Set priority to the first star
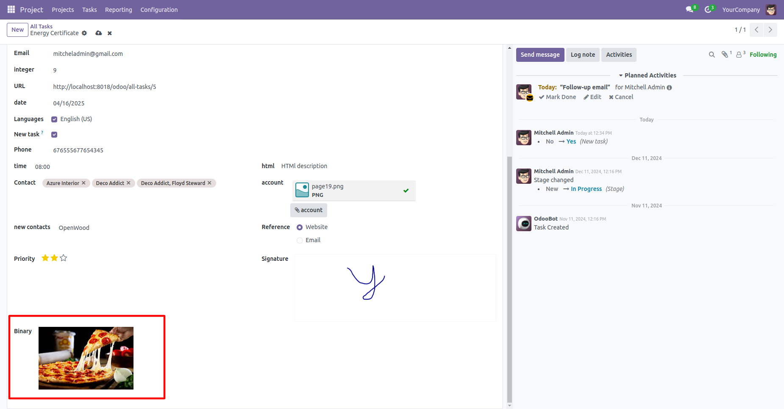This screenshot has height=409, width=784. 45,258
